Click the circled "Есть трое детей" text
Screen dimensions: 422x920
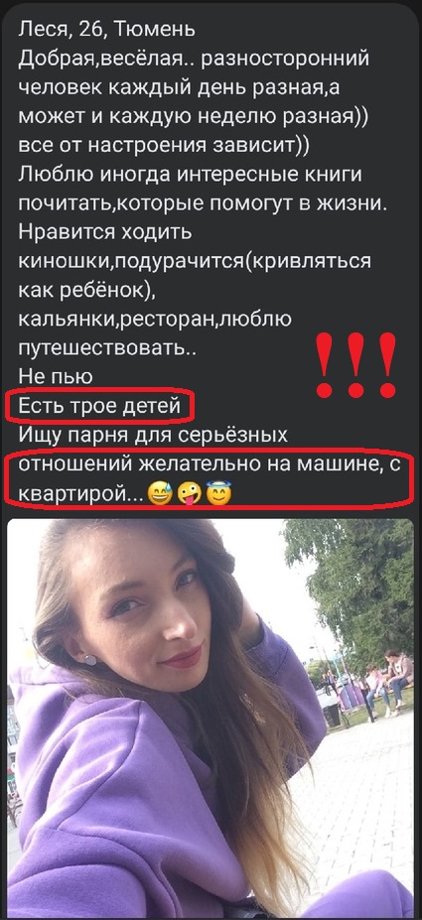(x=98, y=406)
